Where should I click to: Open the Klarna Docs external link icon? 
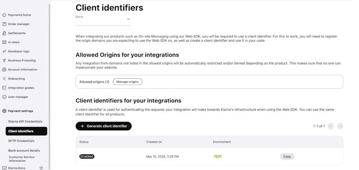coord(41,168)
